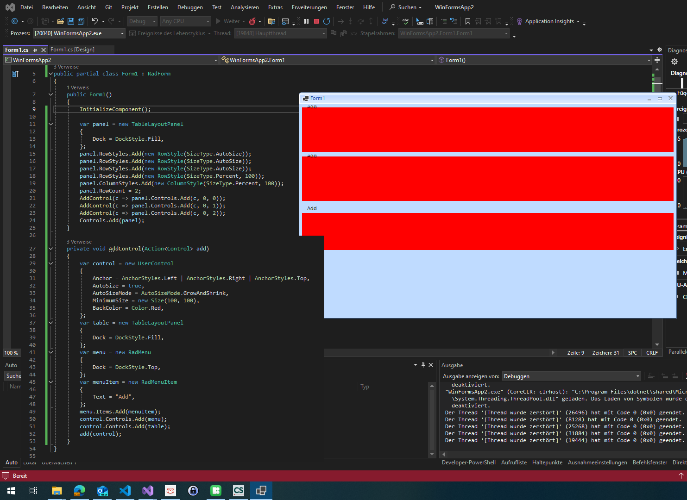The image size is (687, 500).
Task: Click the Suchen search box in the title bar
Action: (x=406, y=7)
